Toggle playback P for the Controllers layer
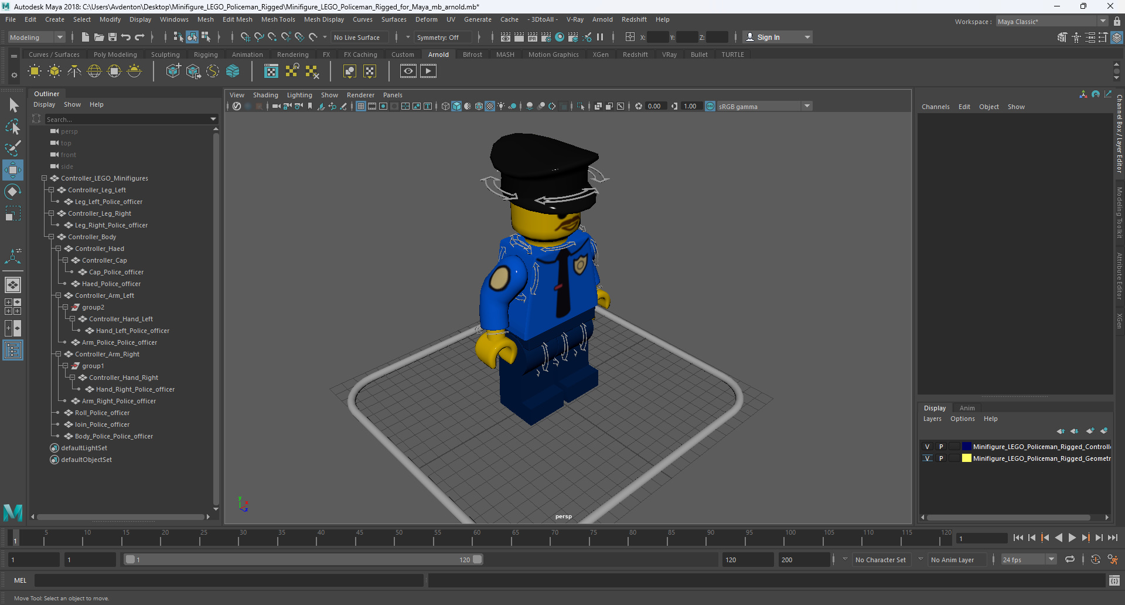The image size is (1125, 605). tap(941, 447)
